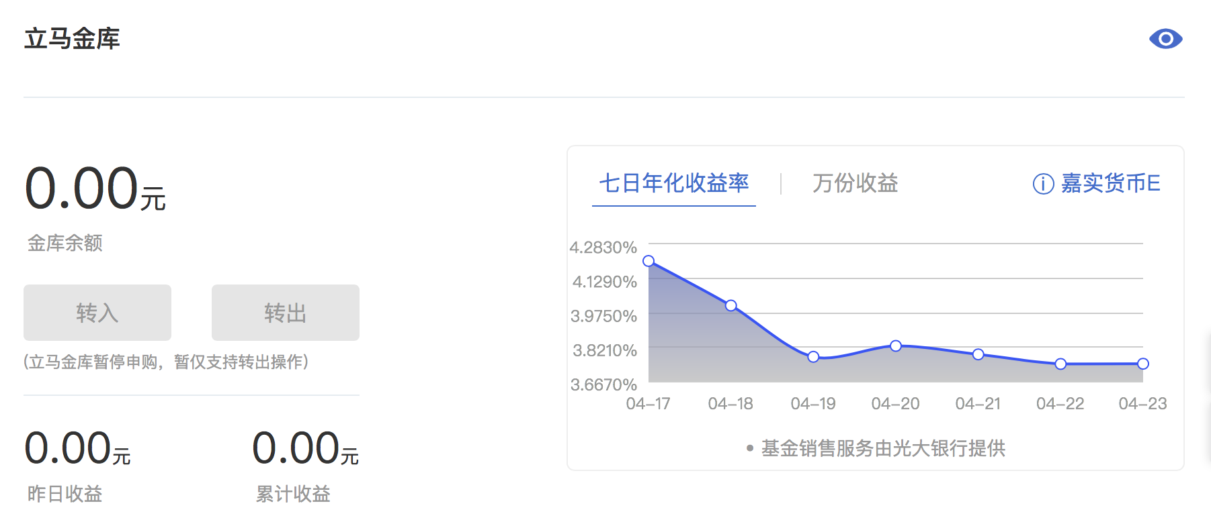Click the 昨日收益 0.00元 amount

click(77, 448)
